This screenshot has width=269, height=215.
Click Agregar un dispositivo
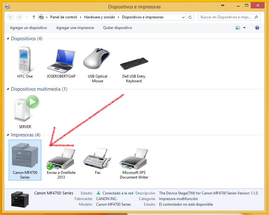[28, 28]
